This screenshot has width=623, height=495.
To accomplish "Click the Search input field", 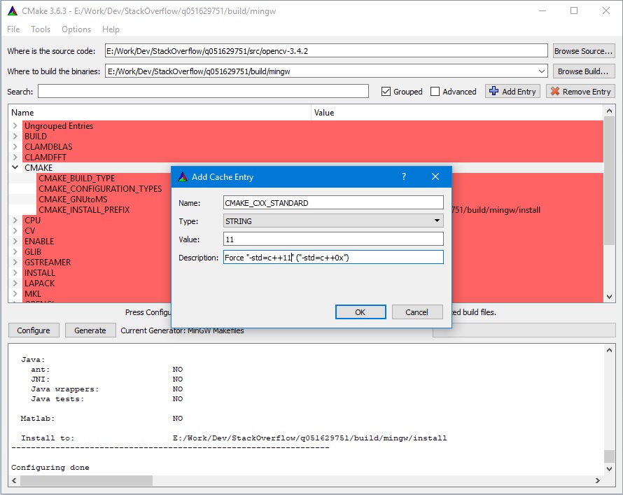I will (203, 92).
